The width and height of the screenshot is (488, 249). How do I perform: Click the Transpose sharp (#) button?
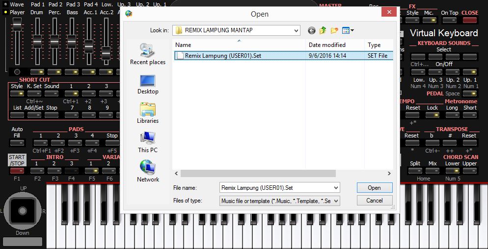[449, 143]
